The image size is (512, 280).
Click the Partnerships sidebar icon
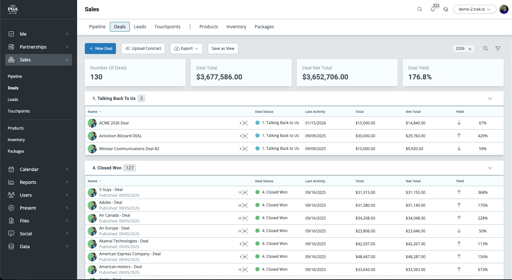pos(11,47)
